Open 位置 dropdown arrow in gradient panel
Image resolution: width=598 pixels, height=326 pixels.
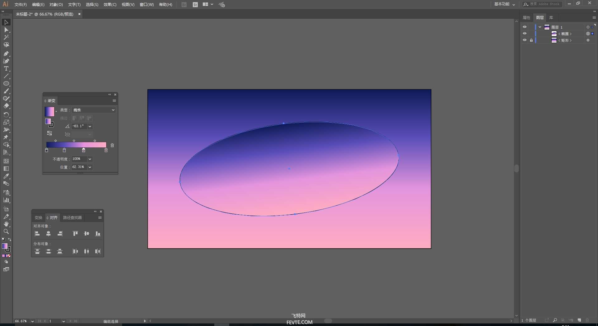click(x=90, y=167)
